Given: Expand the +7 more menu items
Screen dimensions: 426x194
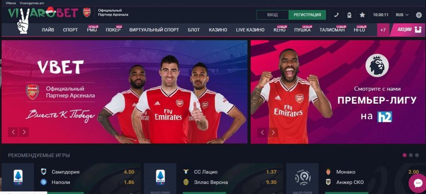Looking at the screenshot, I should coord(383,30).
